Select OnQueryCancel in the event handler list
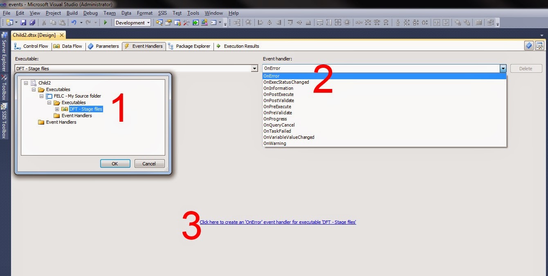Viewport: 548px width, 276px height. 384,125
